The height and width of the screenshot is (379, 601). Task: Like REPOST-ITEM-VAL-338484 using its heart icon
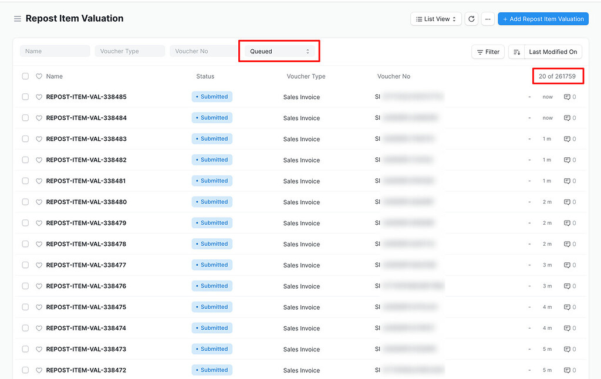39,117
